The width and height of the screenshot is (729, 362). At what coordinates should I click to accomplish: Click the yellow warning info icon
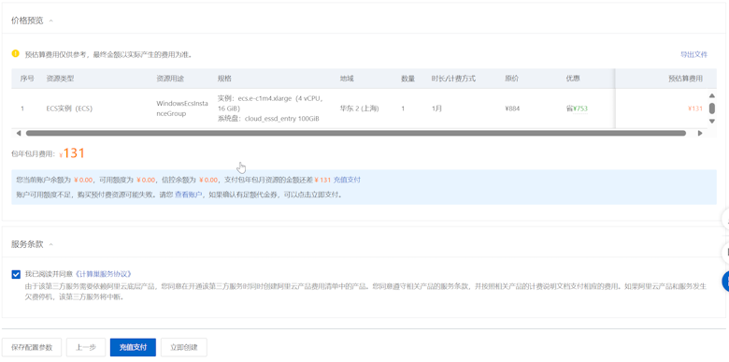[x=16, y=53]
